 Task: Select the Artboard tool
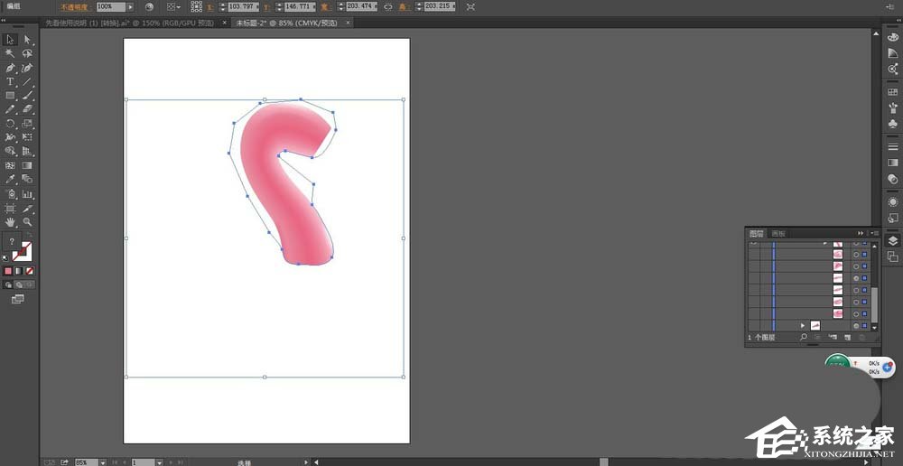click(x=10, y=208)
